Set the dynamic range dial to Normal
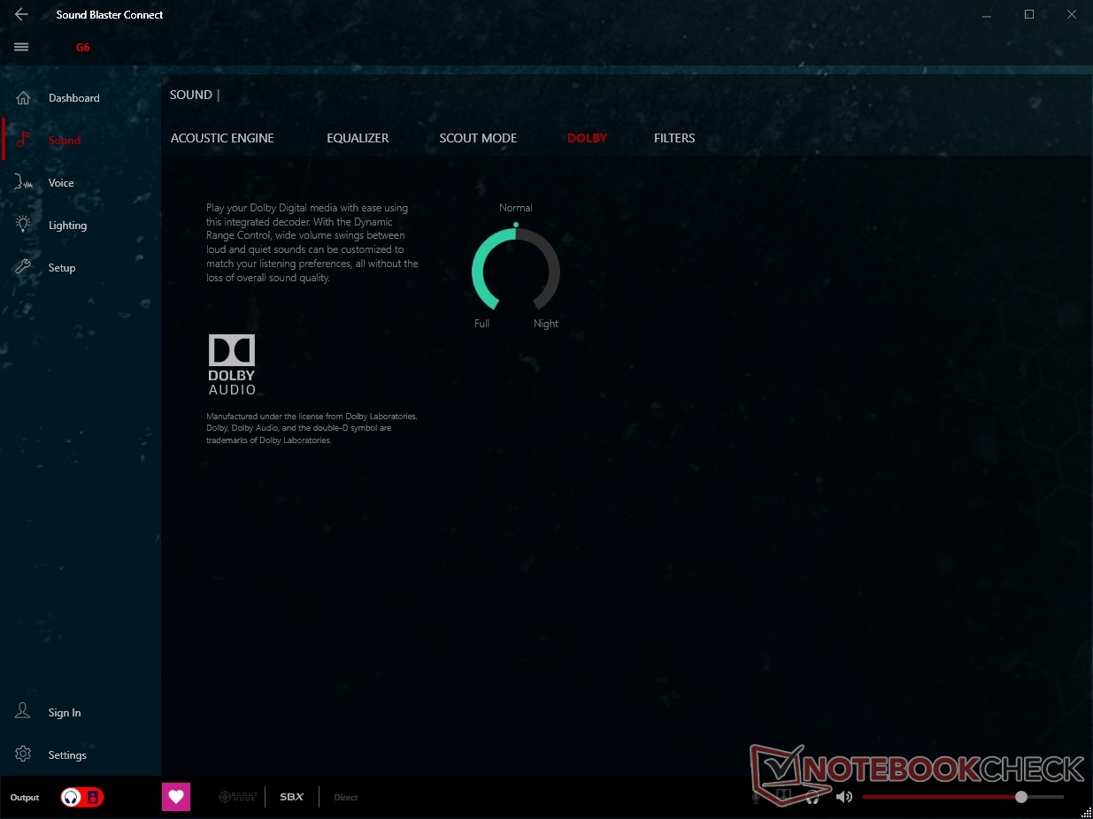The width and height of the screenshot is (1093, 819). (516, 208)
